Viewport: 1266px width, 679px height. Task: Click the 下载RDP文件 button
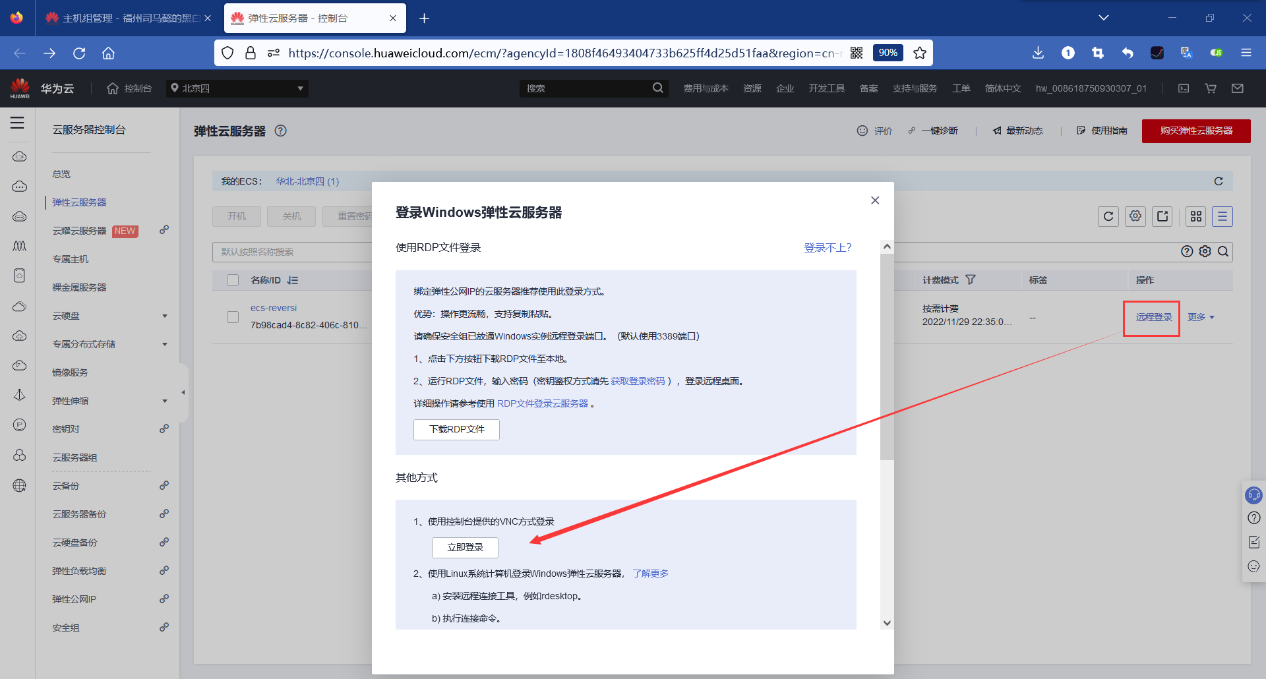[x=456, y=429]
